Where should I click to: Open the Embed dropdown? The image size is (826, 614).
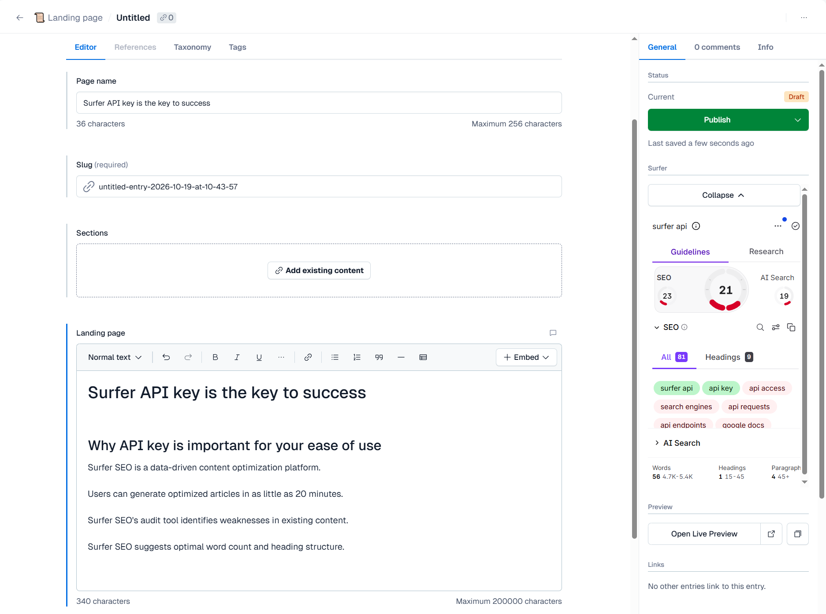526,357
